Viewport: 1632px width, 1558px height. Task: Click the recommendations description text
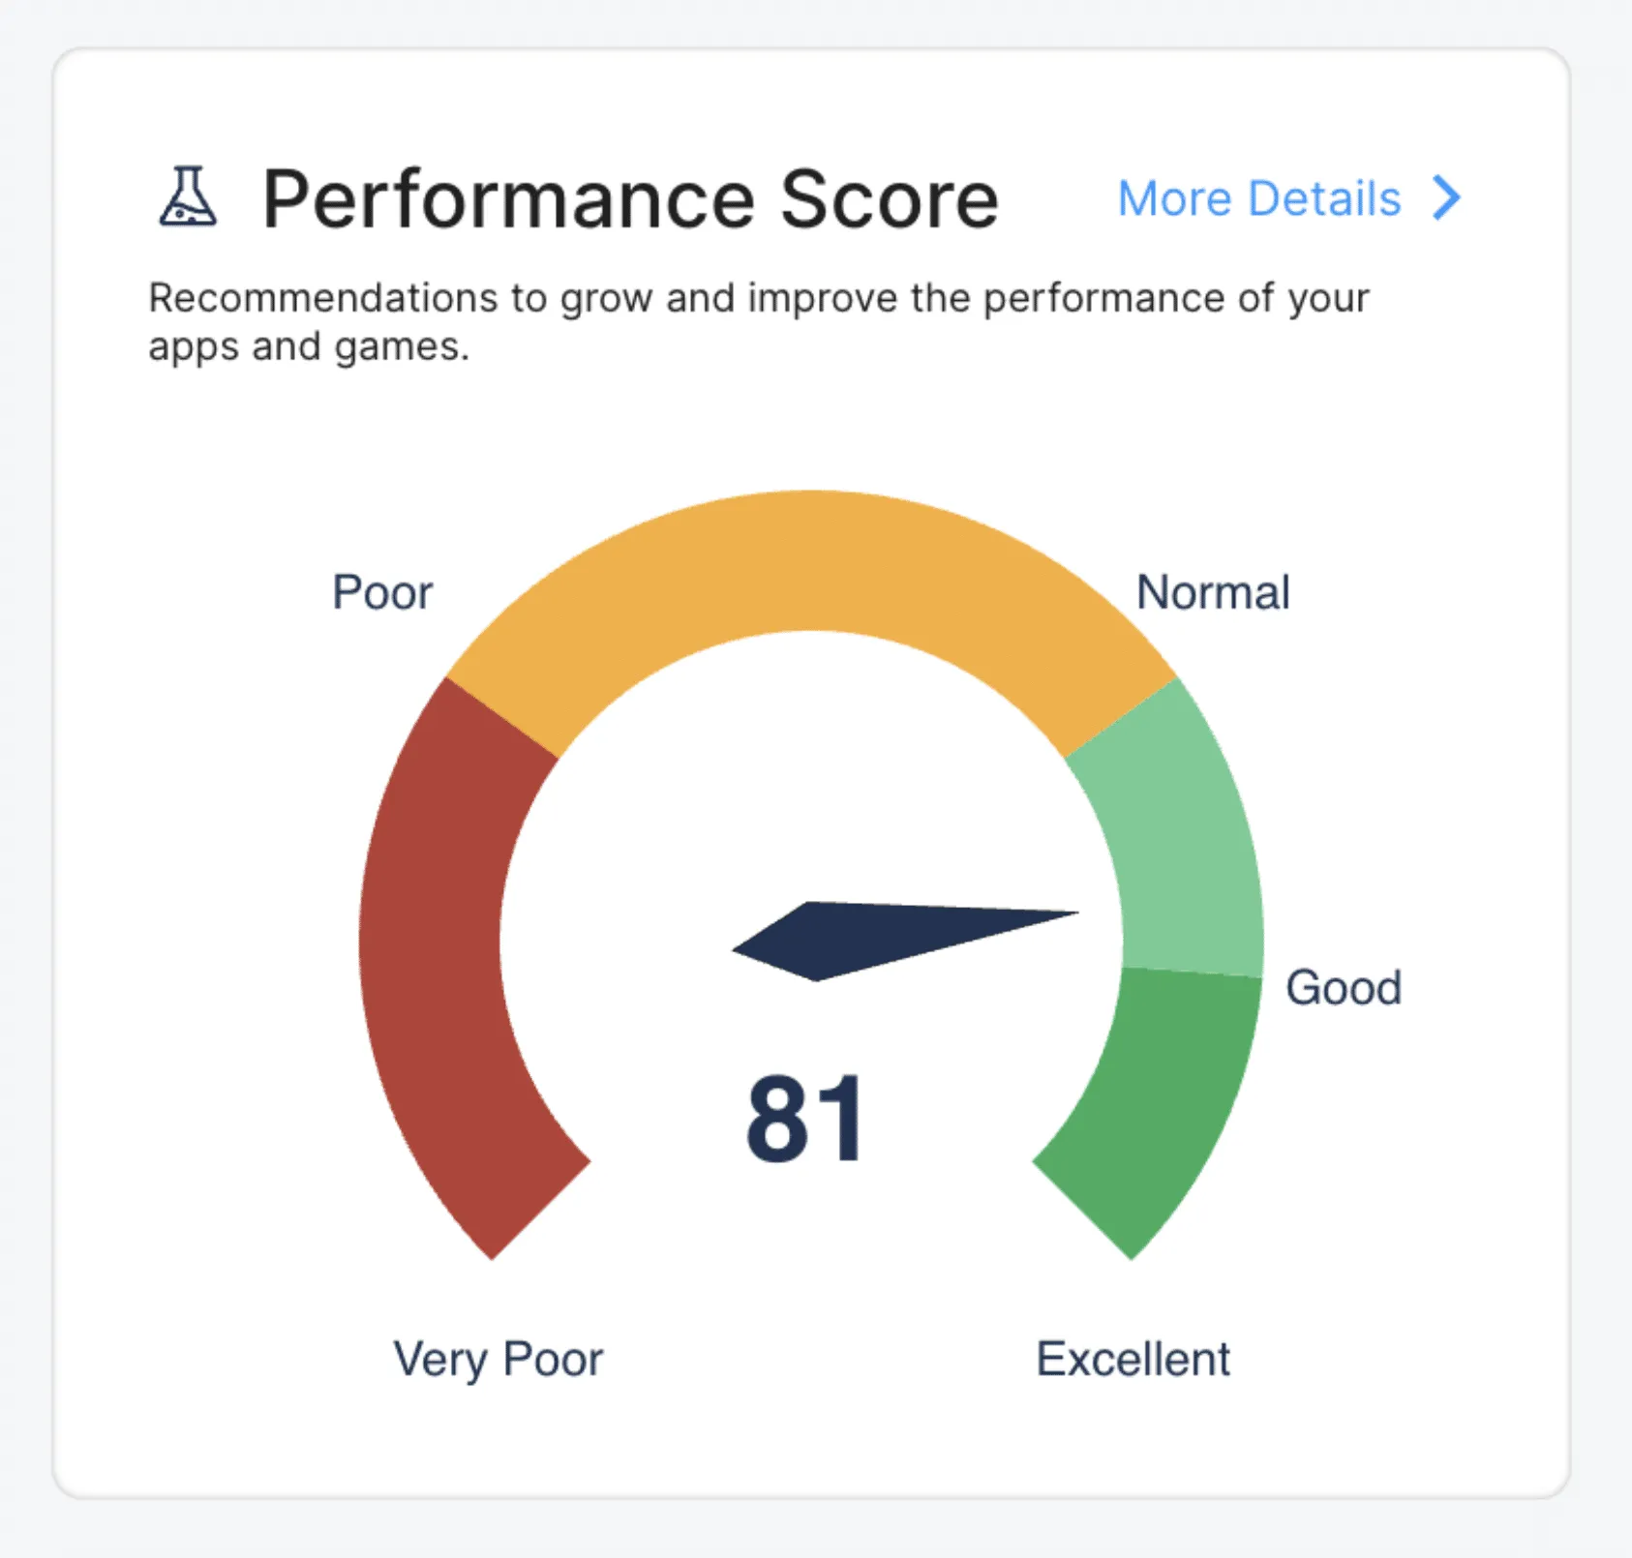point(755,319)
